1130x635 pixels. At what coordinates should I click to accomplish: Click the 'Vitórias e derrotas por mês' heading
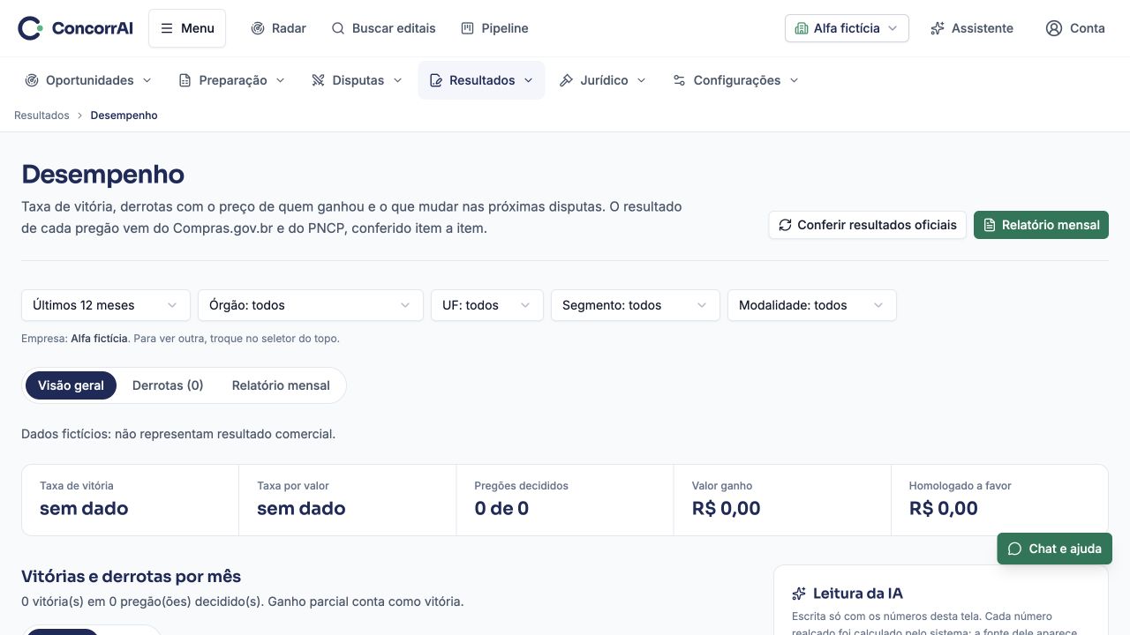tap(132, 577)
